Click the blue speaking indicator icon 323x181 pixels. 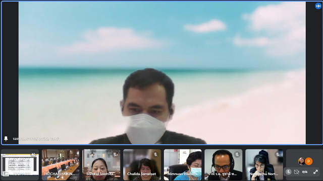click(318, 6)
